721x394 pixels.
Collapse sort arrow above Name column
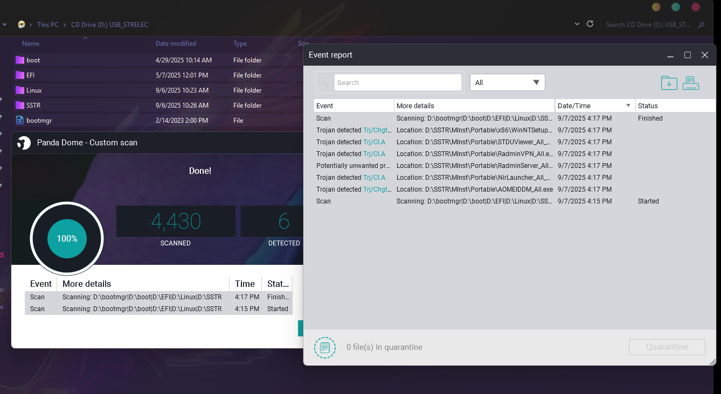(x=85, y=38)
